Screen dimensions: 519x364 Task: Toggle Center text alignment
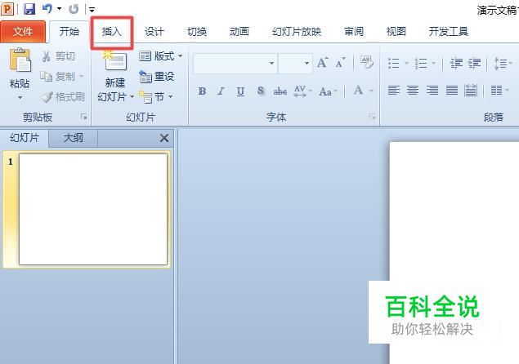pyautogui.click(x=413, y=90)
